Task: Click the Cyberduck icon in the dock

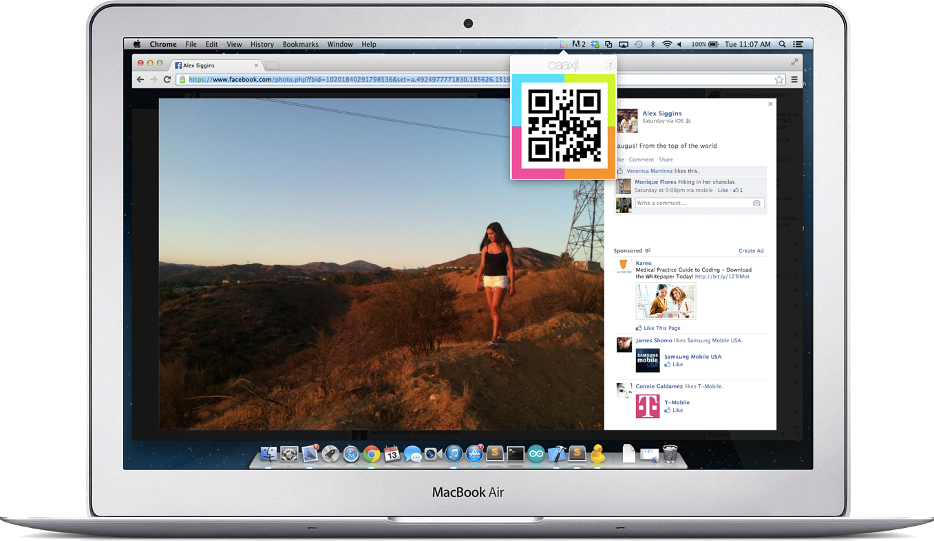Action: tap(597, 454)
